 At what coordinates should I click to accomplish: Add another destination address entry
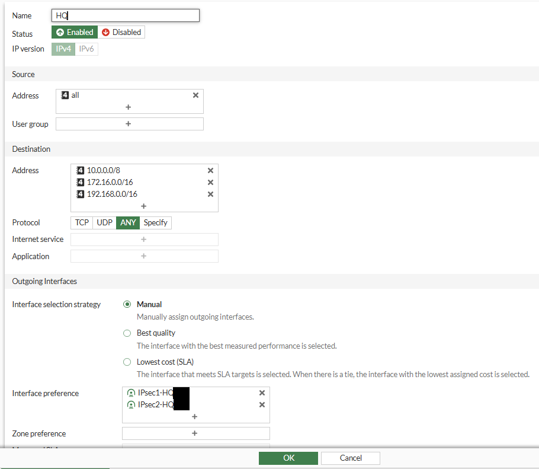(x=144, y=206)
